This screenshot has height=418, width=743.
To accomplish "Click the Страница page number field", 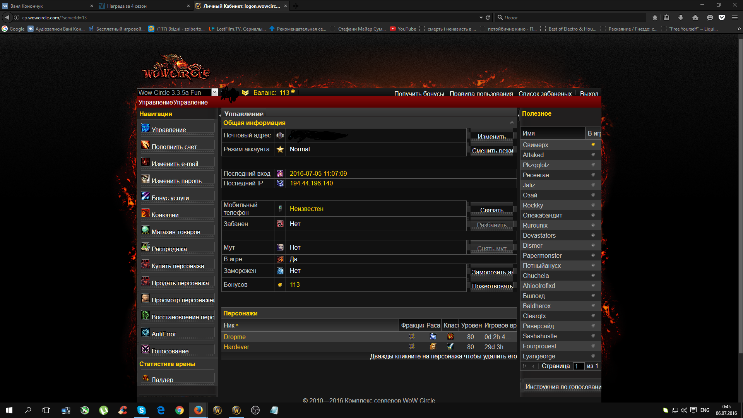I will point(578,366).
